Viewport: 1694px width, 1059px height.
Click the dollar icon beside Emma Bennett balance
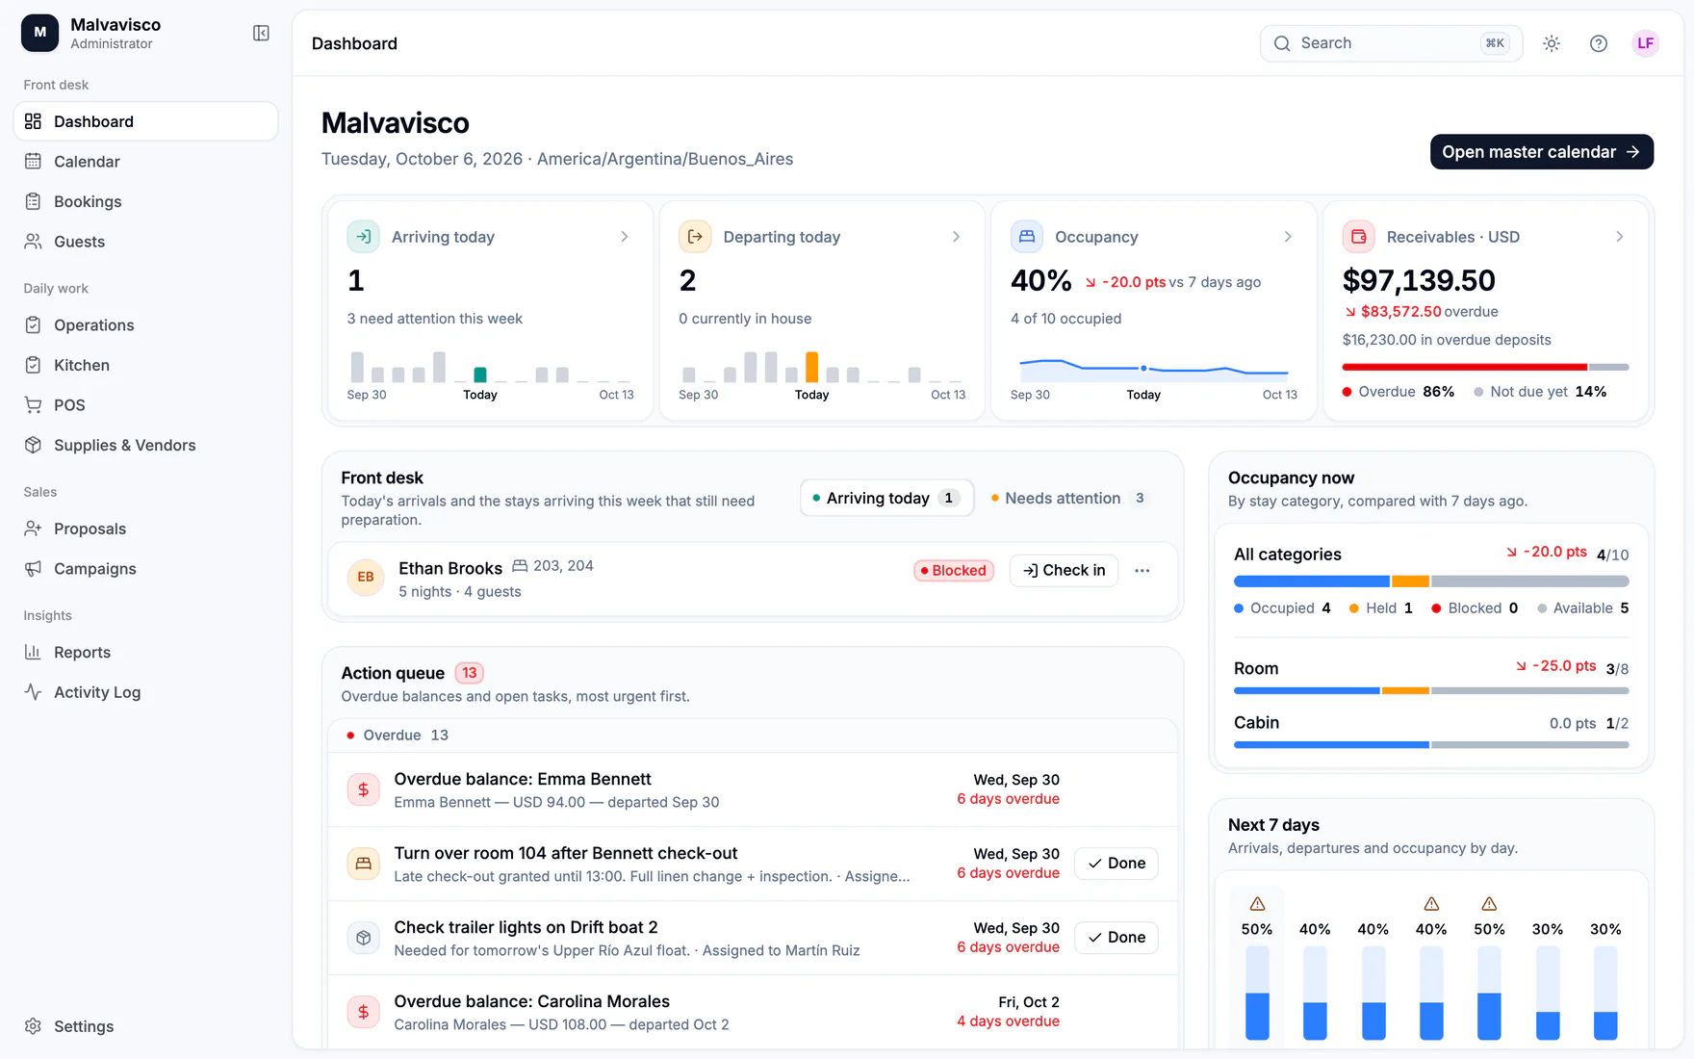coord(363,789)
